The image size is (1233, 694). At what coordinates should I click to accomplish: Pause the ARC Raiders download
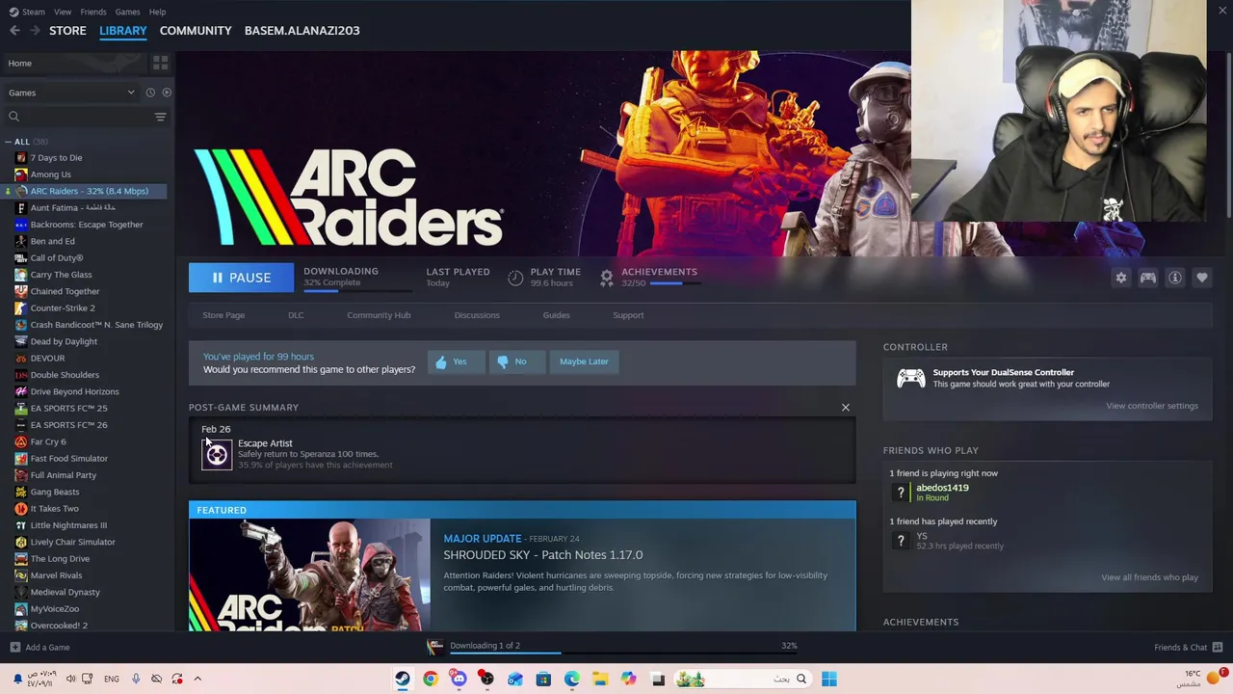[241, 278]
